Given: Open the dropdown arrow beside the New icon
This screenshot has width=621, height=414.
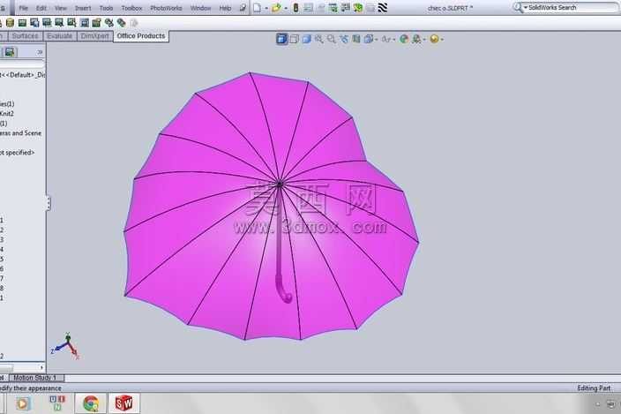Looking at the screenshot, I should click(x=266, y=8).
